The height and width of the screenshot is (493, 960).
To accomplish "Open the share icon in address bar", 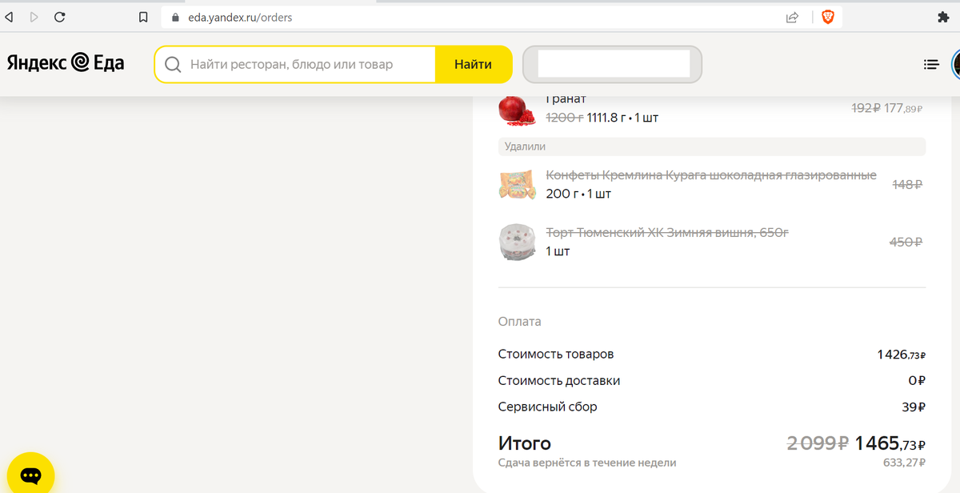I will point(792,17).
